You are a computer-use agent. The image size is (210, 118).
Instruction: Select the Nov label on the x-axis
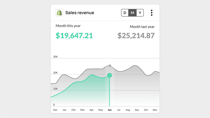155,110
